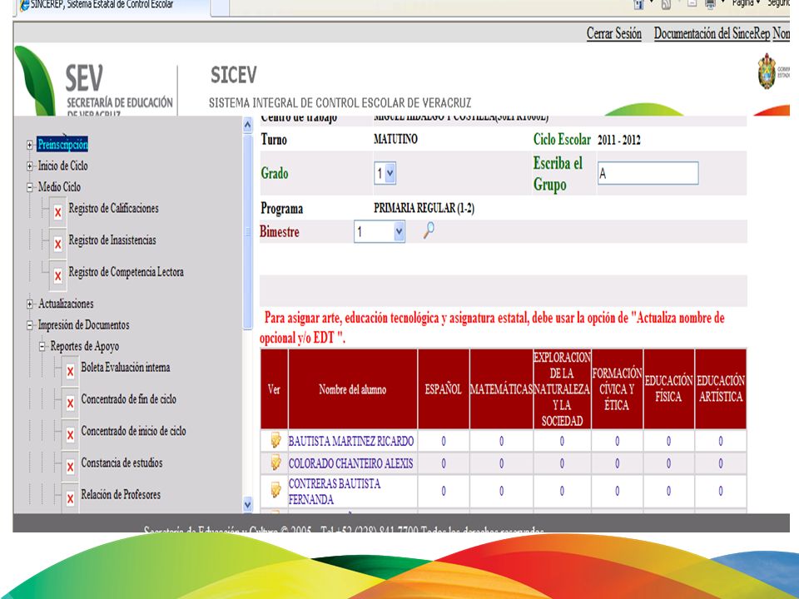The height and width of the screenshot is (599, 799).
Task: Click EDUCACIÓN ARTÍSTICA grade for BAUTISTA MARTINEZ RICARDO
Action: [x=721, y=441]
